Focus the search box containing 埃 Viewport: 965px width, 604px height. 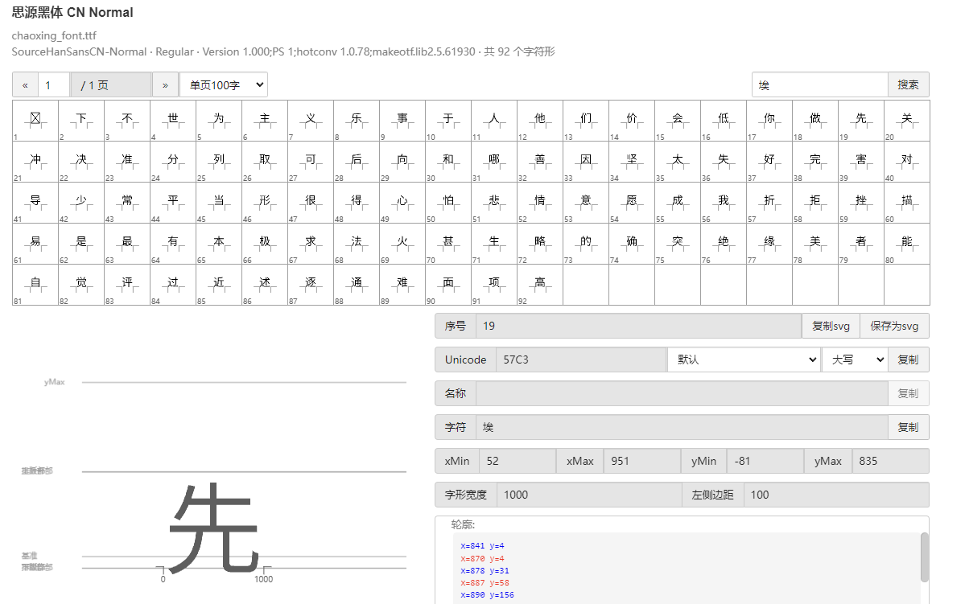click(820, 85)
